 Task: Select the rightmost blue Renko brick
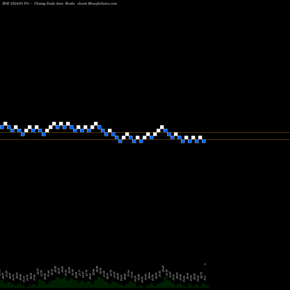tap(204, 141)
